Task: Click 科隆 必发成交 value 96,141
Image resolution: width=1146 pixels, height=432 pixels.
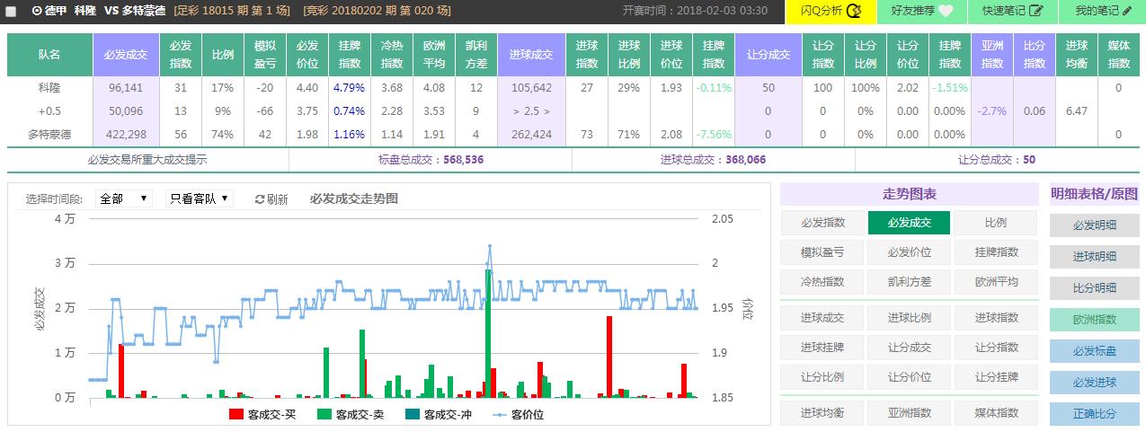Action: point(126,88)
